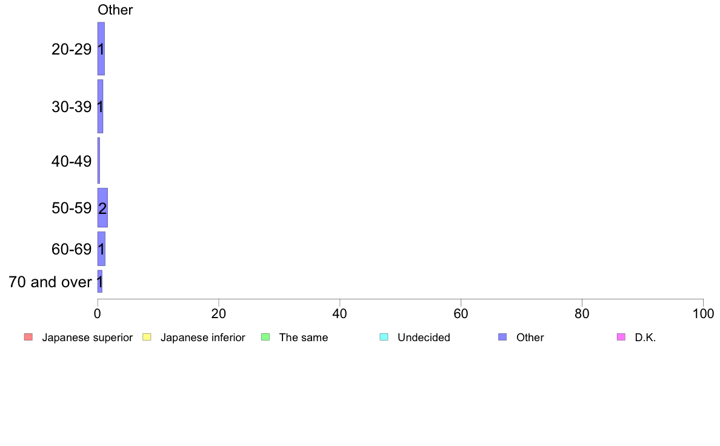The width and height of the screenshot is (720, 446).
Task: Click the 20-29 row label
Action: point(72,49)
